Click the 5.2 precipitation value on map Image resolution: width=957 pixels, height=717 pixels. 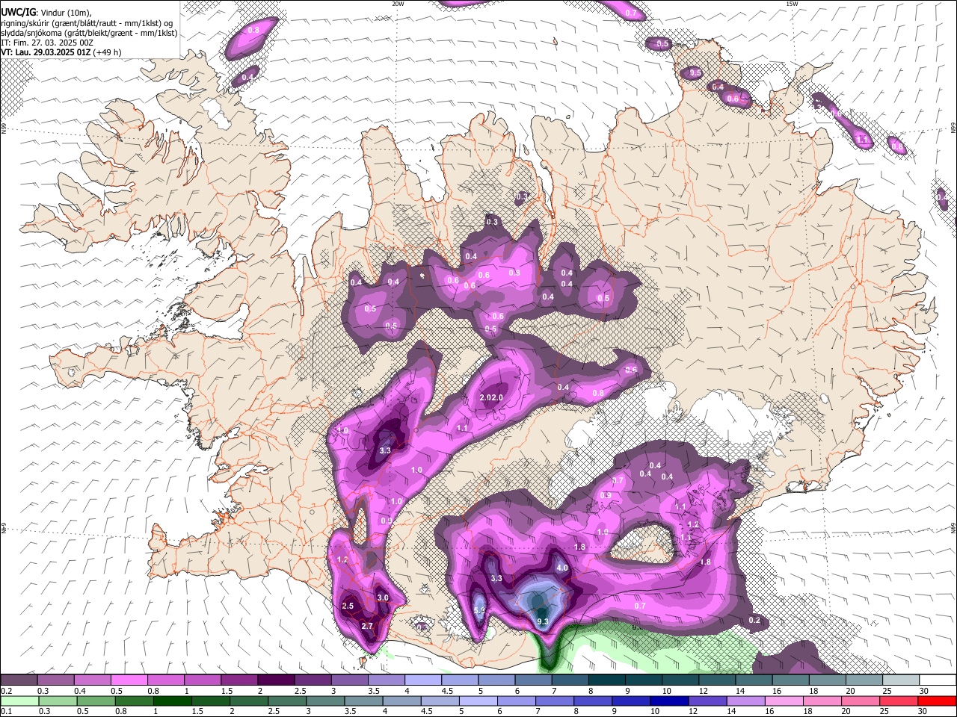point(480,610)
